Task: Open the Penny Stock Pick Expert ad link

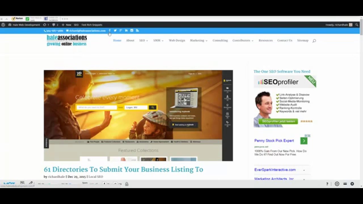Action: coord(274,141)
